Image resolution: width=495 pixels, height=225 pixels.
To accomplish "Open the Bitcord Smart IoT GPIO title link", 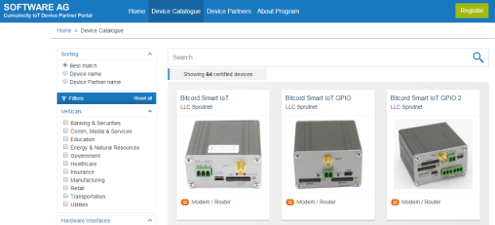I will 318,98.
